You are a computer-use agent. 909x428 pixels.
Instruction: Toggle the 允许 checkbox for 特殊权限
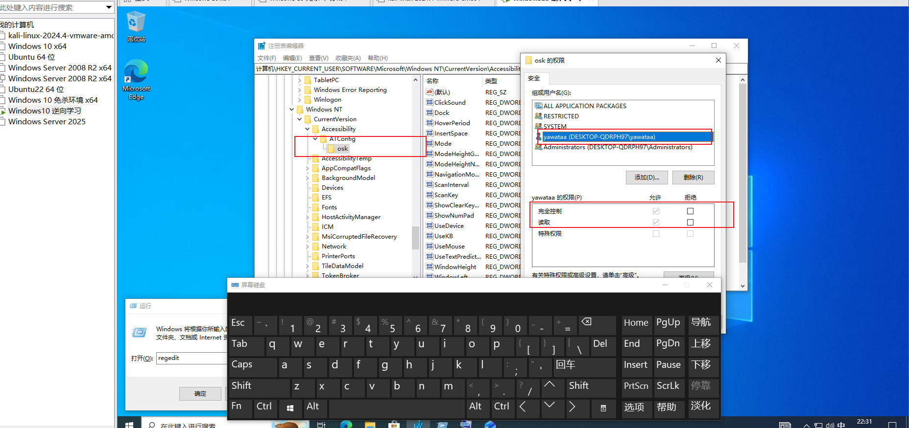(x=656, y=234)
